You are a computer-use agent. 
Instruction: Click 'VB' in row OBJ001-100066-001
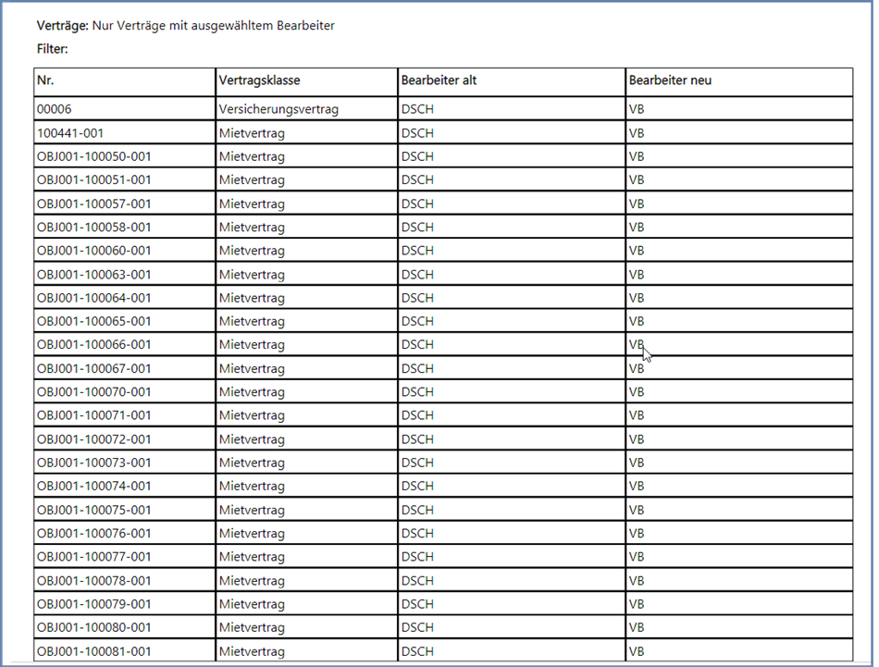(x=637, y=344)
